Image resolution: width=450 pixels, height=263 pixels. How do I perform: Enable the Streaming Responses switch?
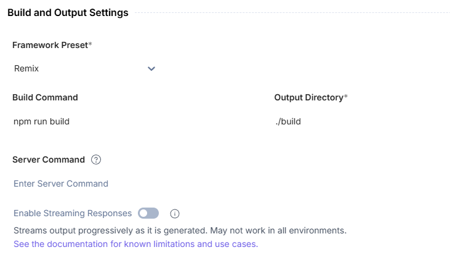[x=148, y=213]
